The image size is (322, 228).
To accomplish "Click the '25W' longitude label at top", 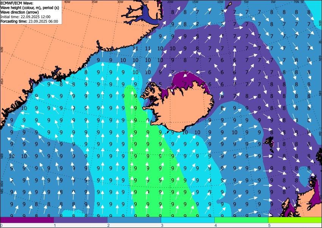I will (x=145, y=2).
